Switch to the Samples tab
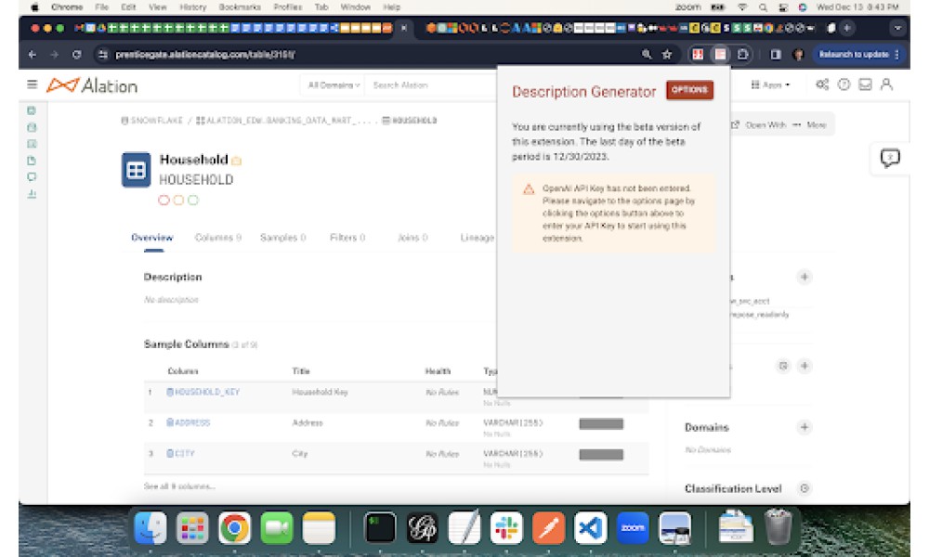This screenshot has width=929, height=557. (x=282, y=238)
